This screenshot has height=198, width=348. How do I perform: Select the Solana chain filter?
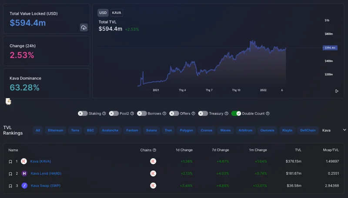point(151,130)
